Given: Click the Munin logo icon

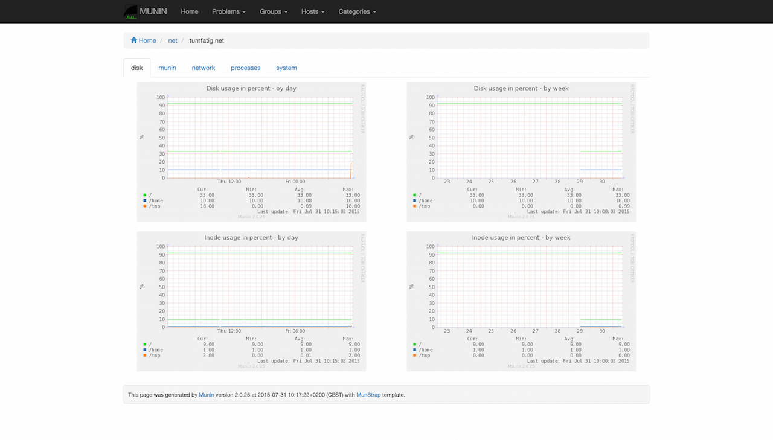Looking at the screenshot, I should 131,11.
